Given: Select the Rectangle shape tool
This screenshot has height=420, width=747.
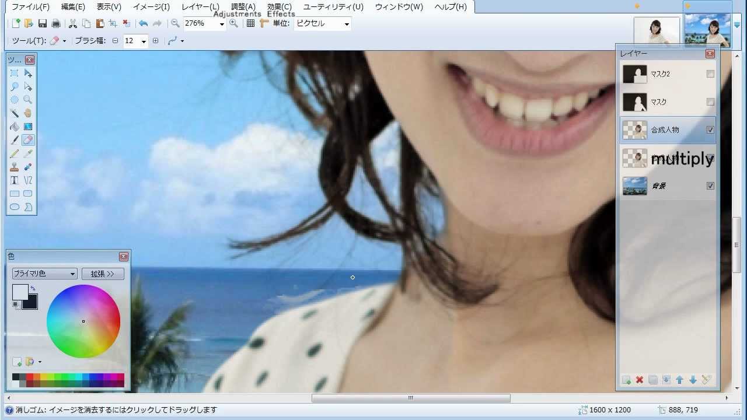Looking at the screenshot, I should [15, 194].
